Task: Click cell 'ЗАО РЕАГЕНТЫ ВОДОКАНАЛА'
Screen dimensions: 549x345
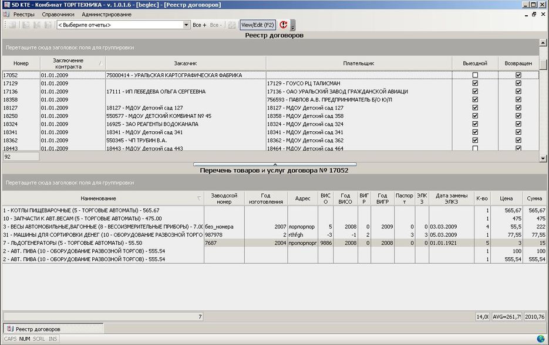Action: tap(186, 124)
